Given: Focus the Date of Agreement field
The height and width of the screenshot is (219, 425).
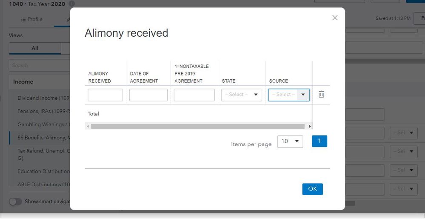Looking at the screenshot, I should [148, 95].
